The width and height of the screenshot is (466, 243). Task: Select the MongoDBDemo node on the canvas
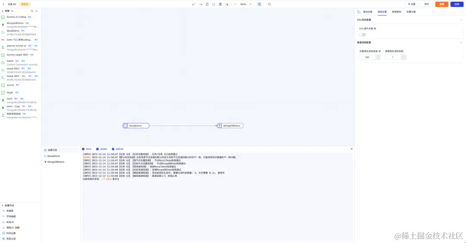point(230,126)
